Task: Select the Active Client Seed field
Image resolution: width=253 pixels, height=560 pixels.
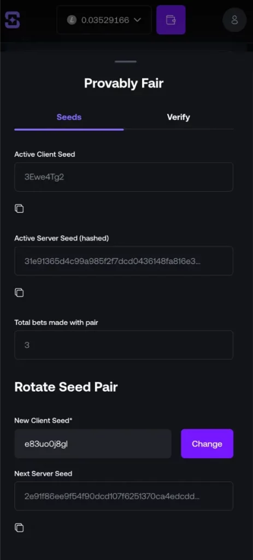Action: [x=124, y=177]
